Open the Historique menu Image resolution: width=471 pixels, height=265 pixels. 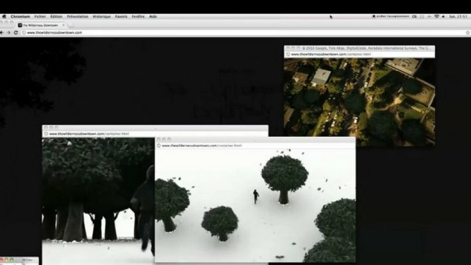(102, 17)
